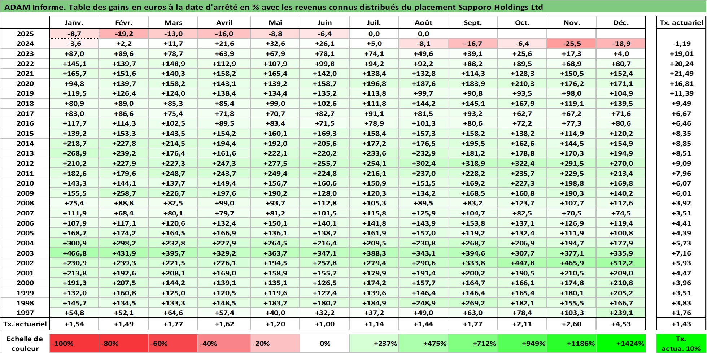Select the Janv. column header

click(74, 22)
